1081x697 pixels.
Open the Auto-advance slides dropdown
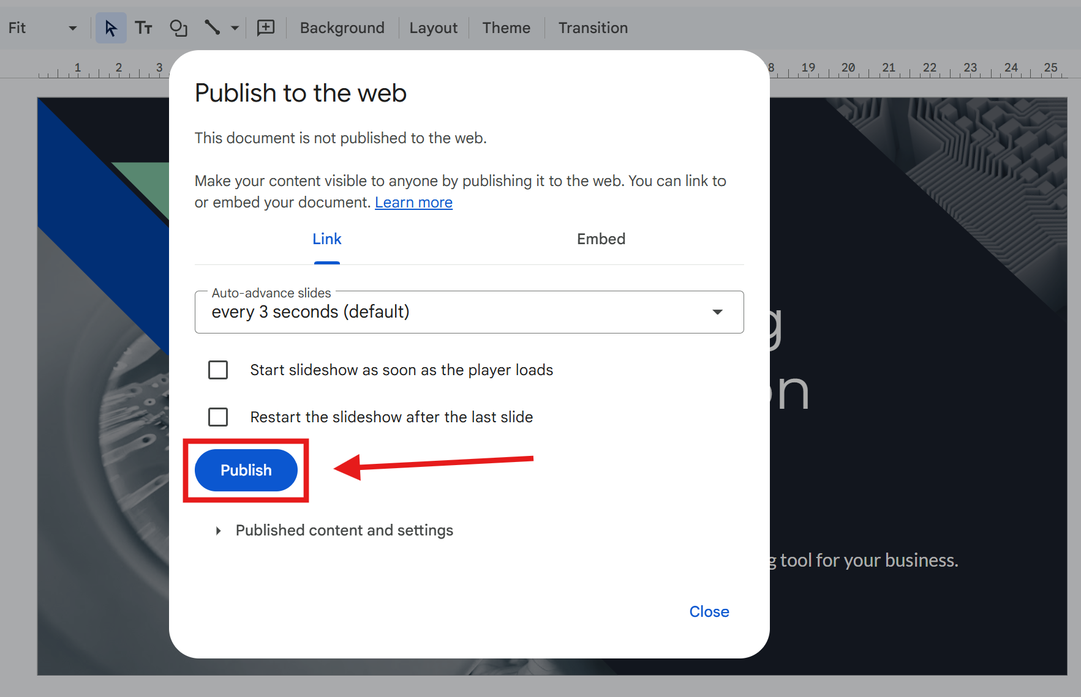point(469,312)
